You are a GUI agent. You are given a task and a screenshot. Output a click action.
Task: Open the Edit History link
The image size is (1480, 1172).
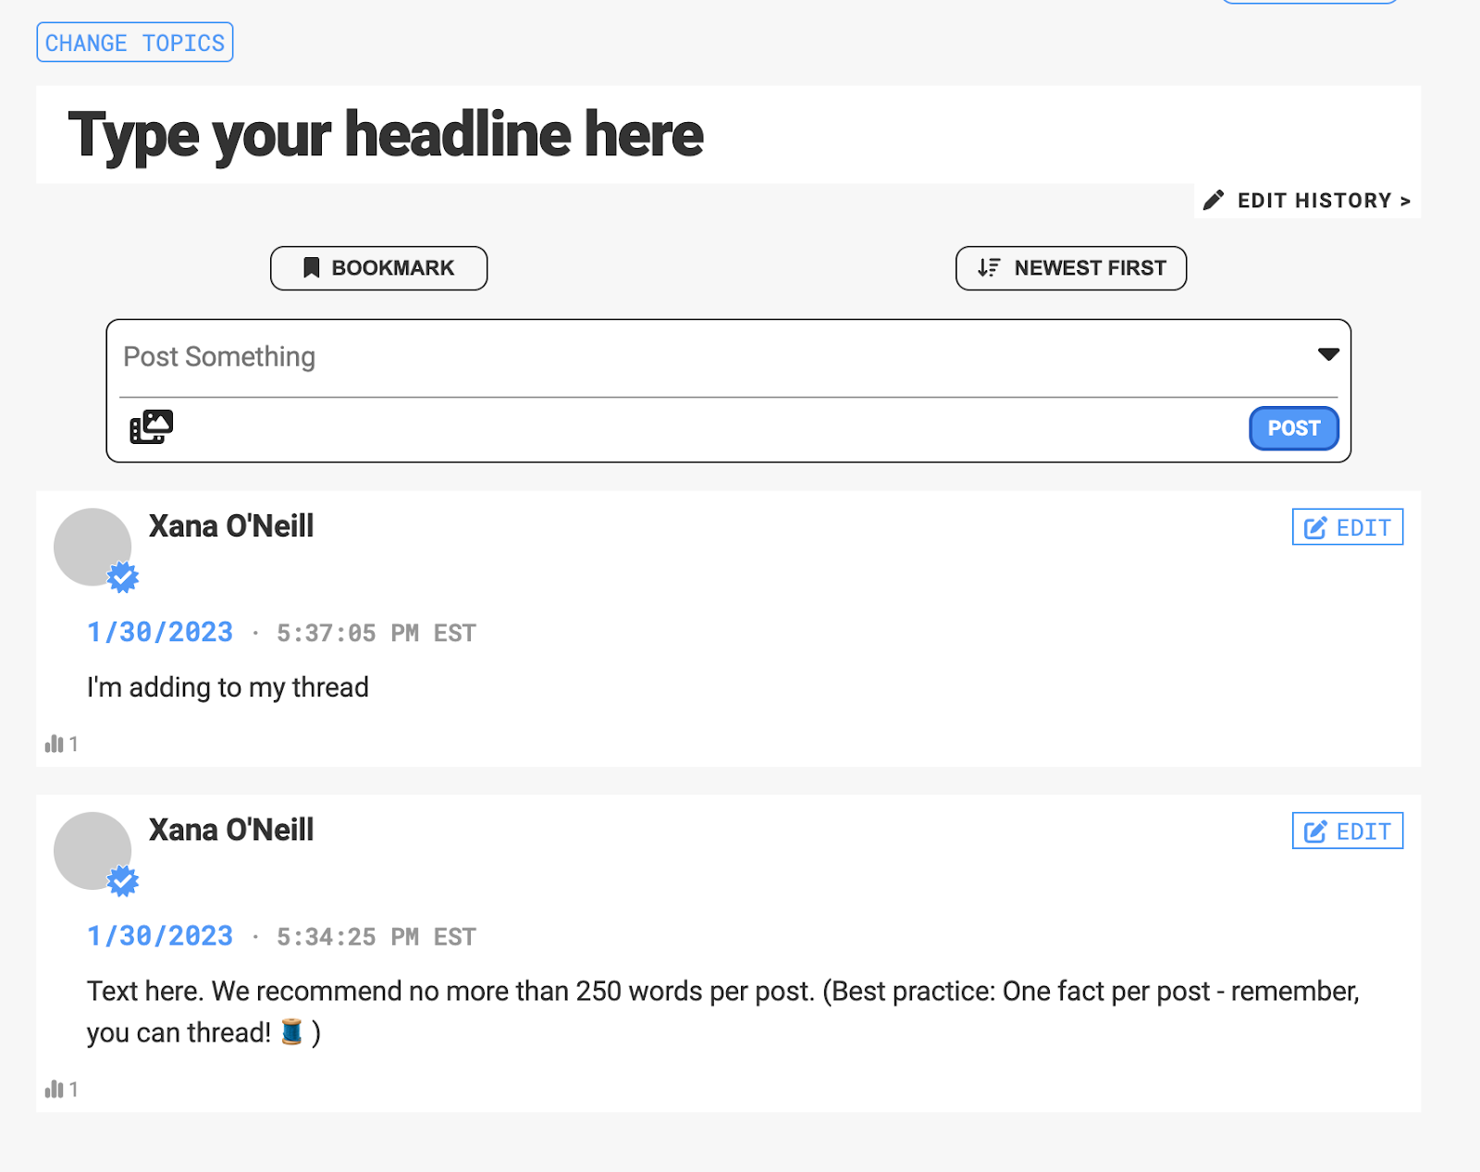point(1308,201)
